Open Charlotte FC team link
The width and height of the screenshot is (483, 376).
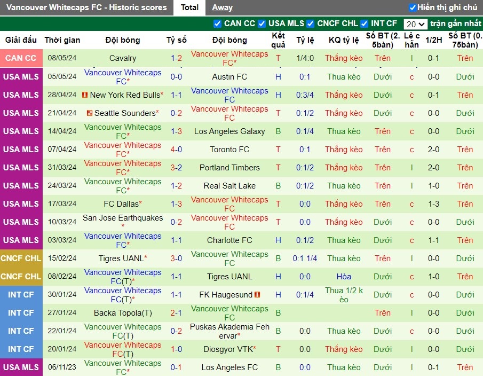pos(229,240)
